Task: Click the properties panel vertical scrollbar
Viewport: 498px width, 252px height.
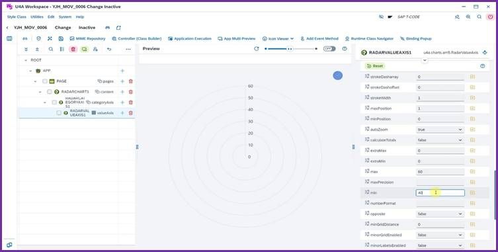Action: click(495, 195)
